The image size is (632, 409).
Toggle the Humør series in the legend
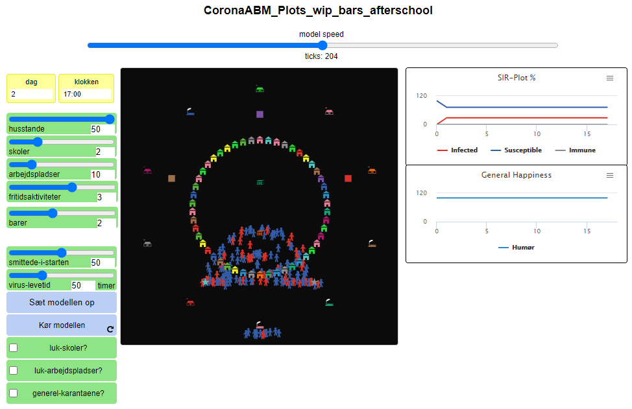click(x=517, y=248)
